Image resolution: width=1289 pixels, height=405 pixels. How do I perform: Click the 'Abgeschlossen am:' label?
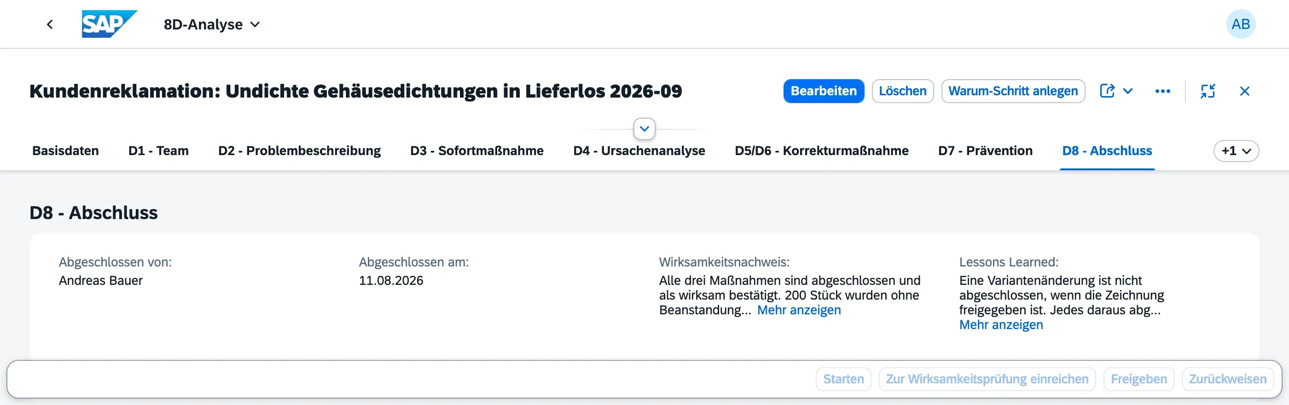pyautogui.click(x=414, y=262)
